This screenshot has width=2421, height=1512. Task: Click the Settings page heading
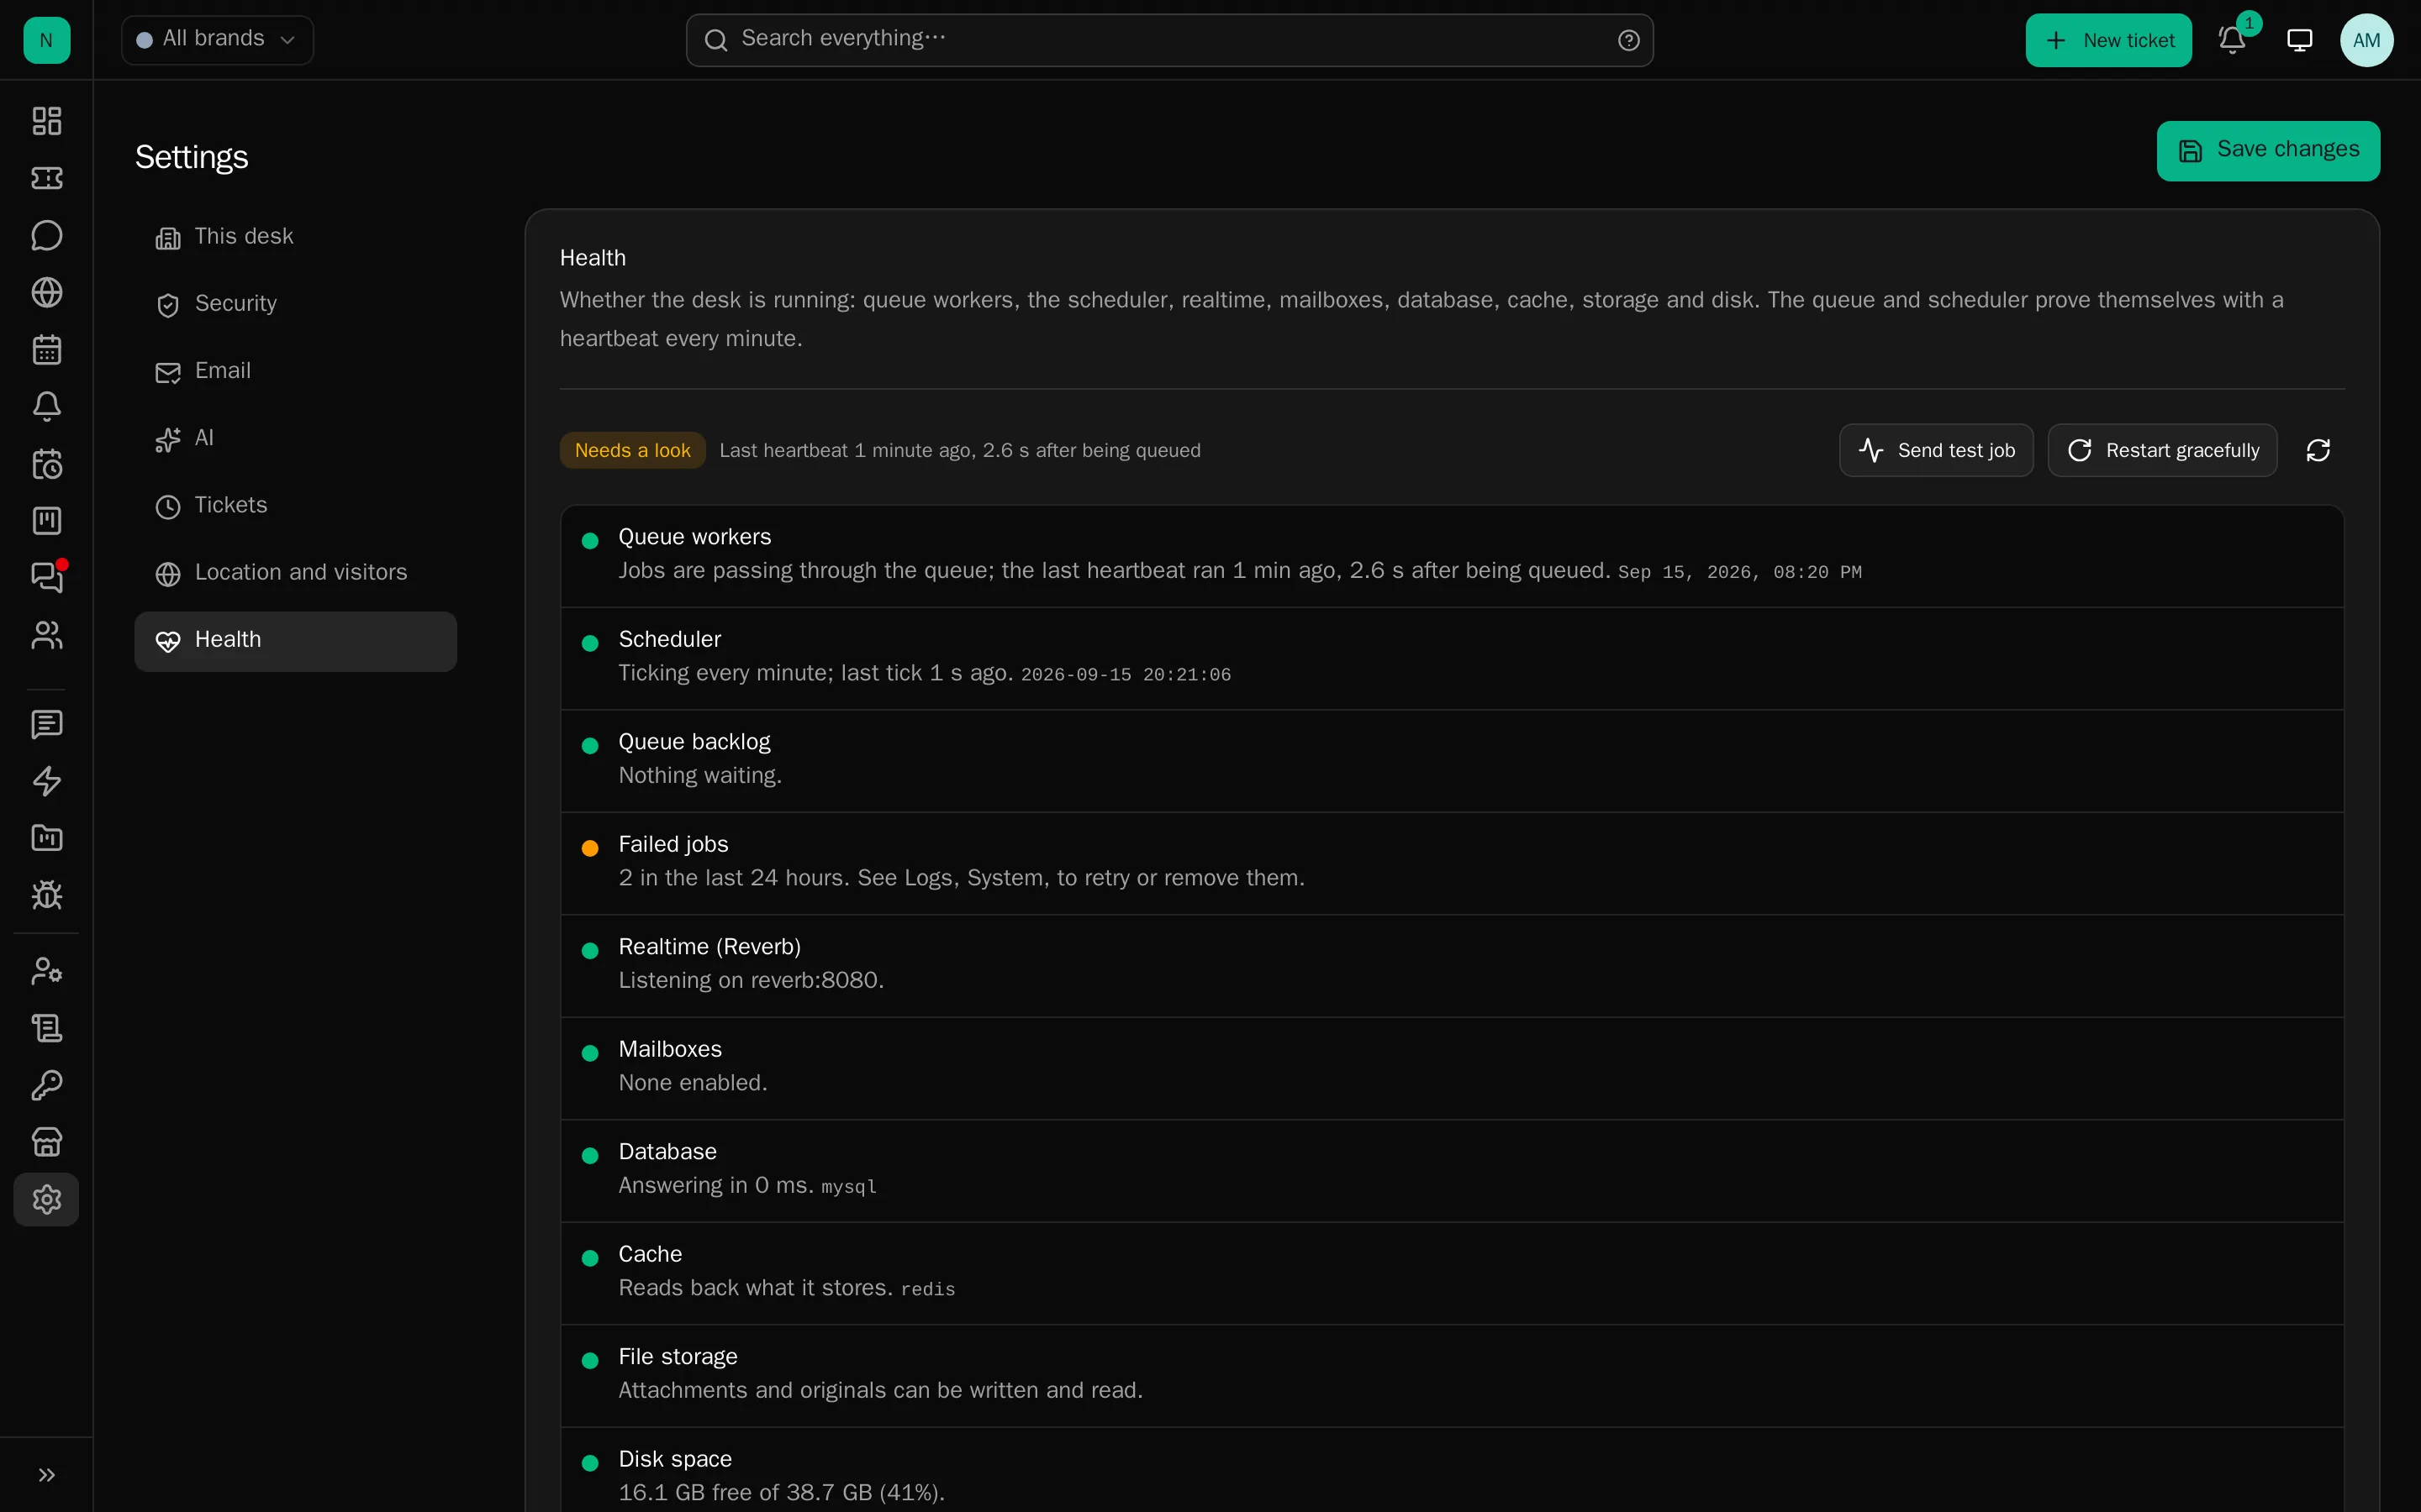tap(192, 158)
